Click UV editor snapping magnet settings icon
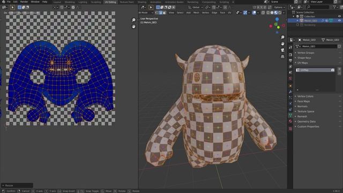 click(x=66, y=7)
